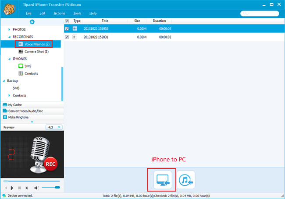
Task: Click the My Cache icon
Action: click(x=5, y=105)
